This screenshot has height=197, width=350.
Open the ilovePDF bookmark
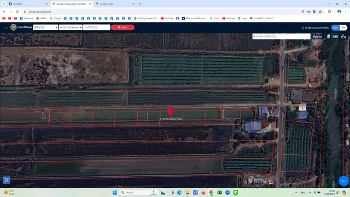[x=262, y=18]
